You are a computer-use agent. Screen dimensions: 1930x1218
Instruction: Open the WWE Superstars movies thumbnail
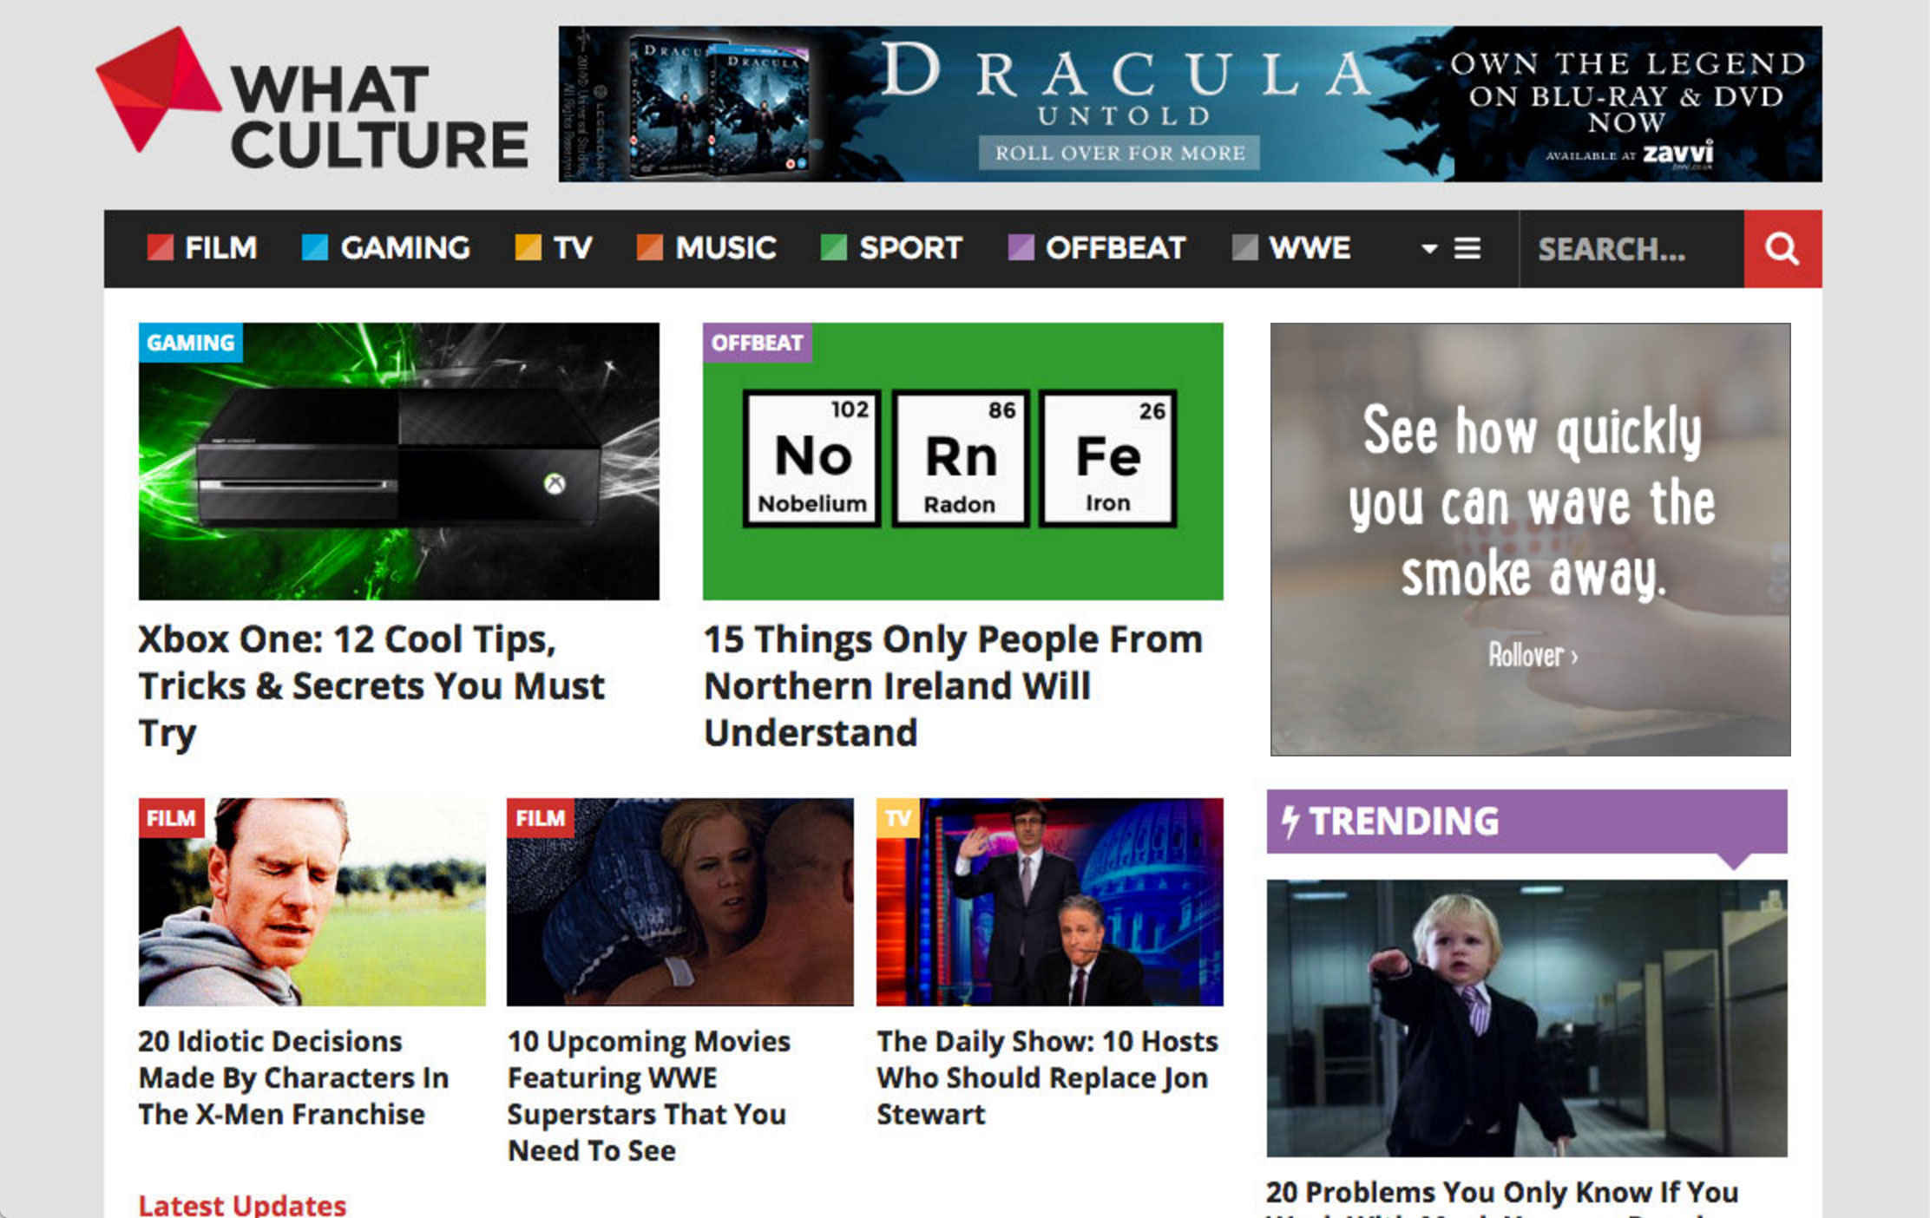pos(680,902)
